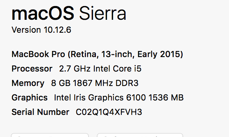The height and width of the screenshot is (137, 229).
Task: Select the Intel Iris Graphics 6100 text
Action: pyautogui.click(x=100, y=97)
